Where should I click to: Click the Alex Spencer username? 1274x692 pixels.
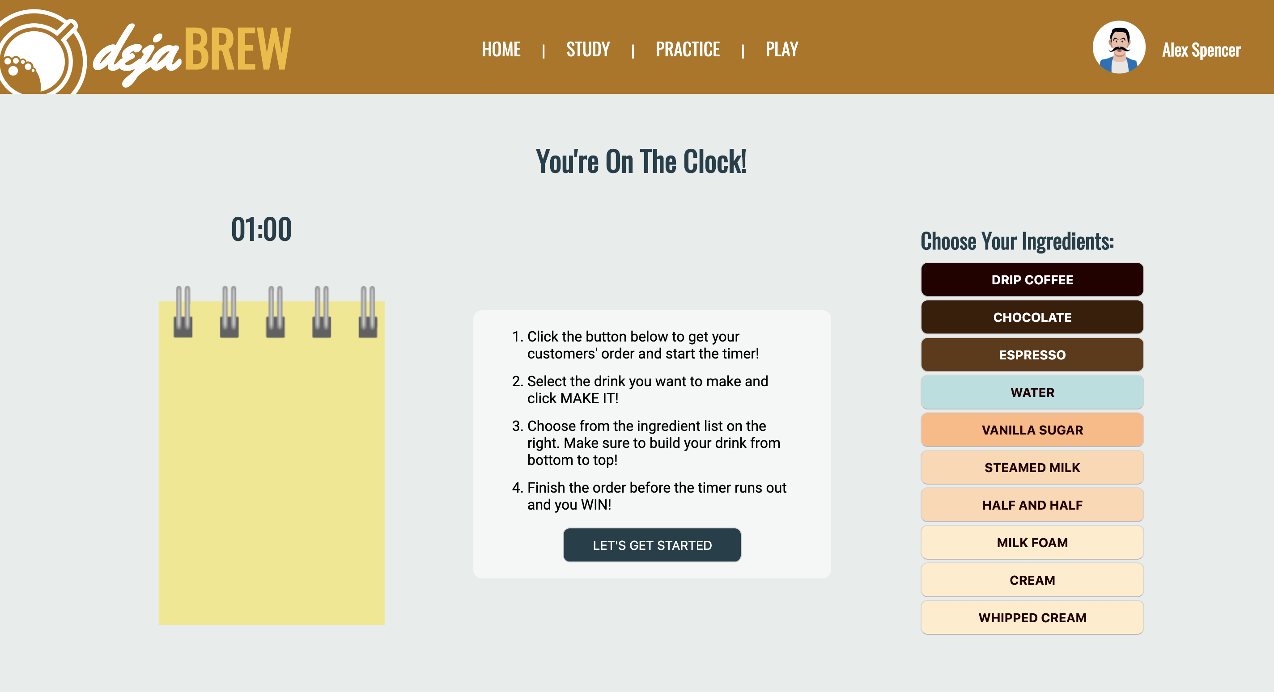[1201, 50]
